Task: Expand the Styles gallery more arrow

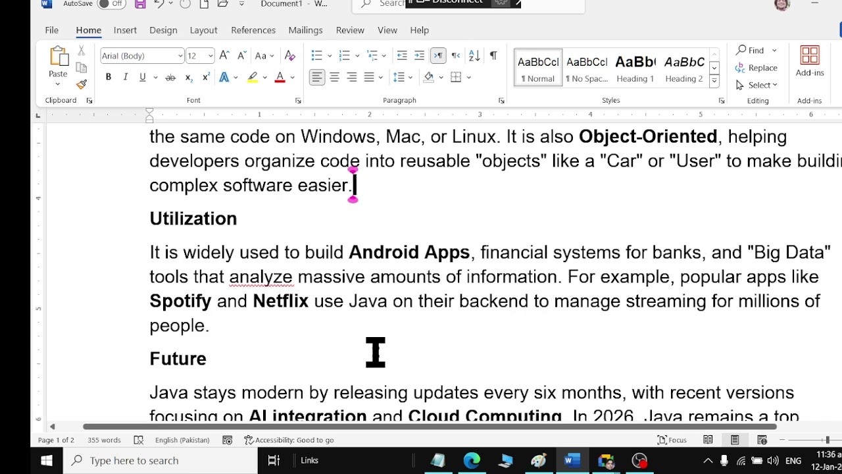Action: [x=714, y=82]
